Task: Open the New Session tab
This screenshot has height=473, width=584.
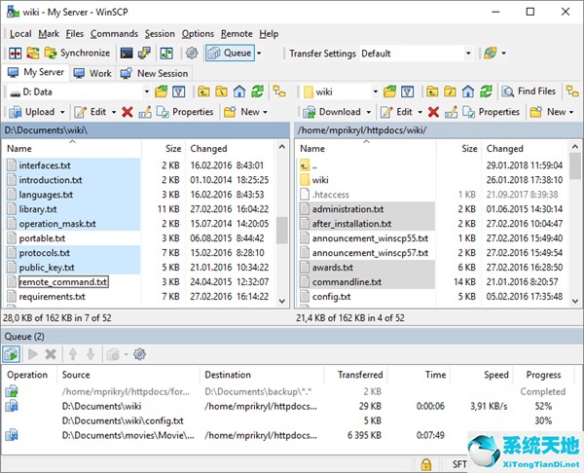Action: tap(155, 73)
